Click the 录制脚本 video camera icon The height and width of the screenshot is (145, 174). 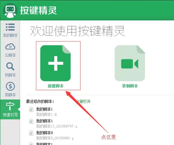(130, 64)
